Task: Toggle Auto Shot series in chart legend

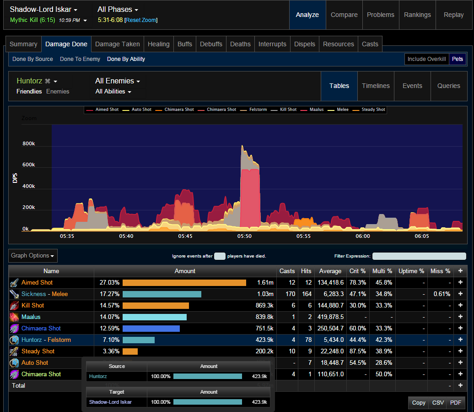Action: [x=137, y=110]
